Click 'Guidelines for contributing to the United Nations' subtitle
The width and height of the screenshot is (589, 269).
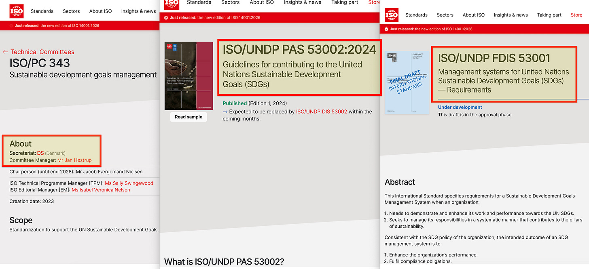pos(292,74)
